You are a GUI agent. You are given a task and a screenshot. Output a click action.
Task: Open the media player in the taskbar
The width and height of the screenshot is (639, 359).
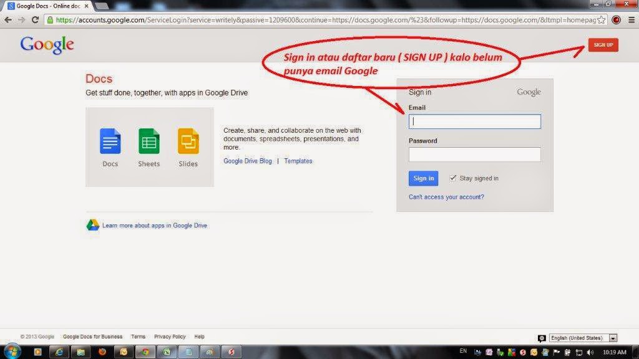(37, 352)
